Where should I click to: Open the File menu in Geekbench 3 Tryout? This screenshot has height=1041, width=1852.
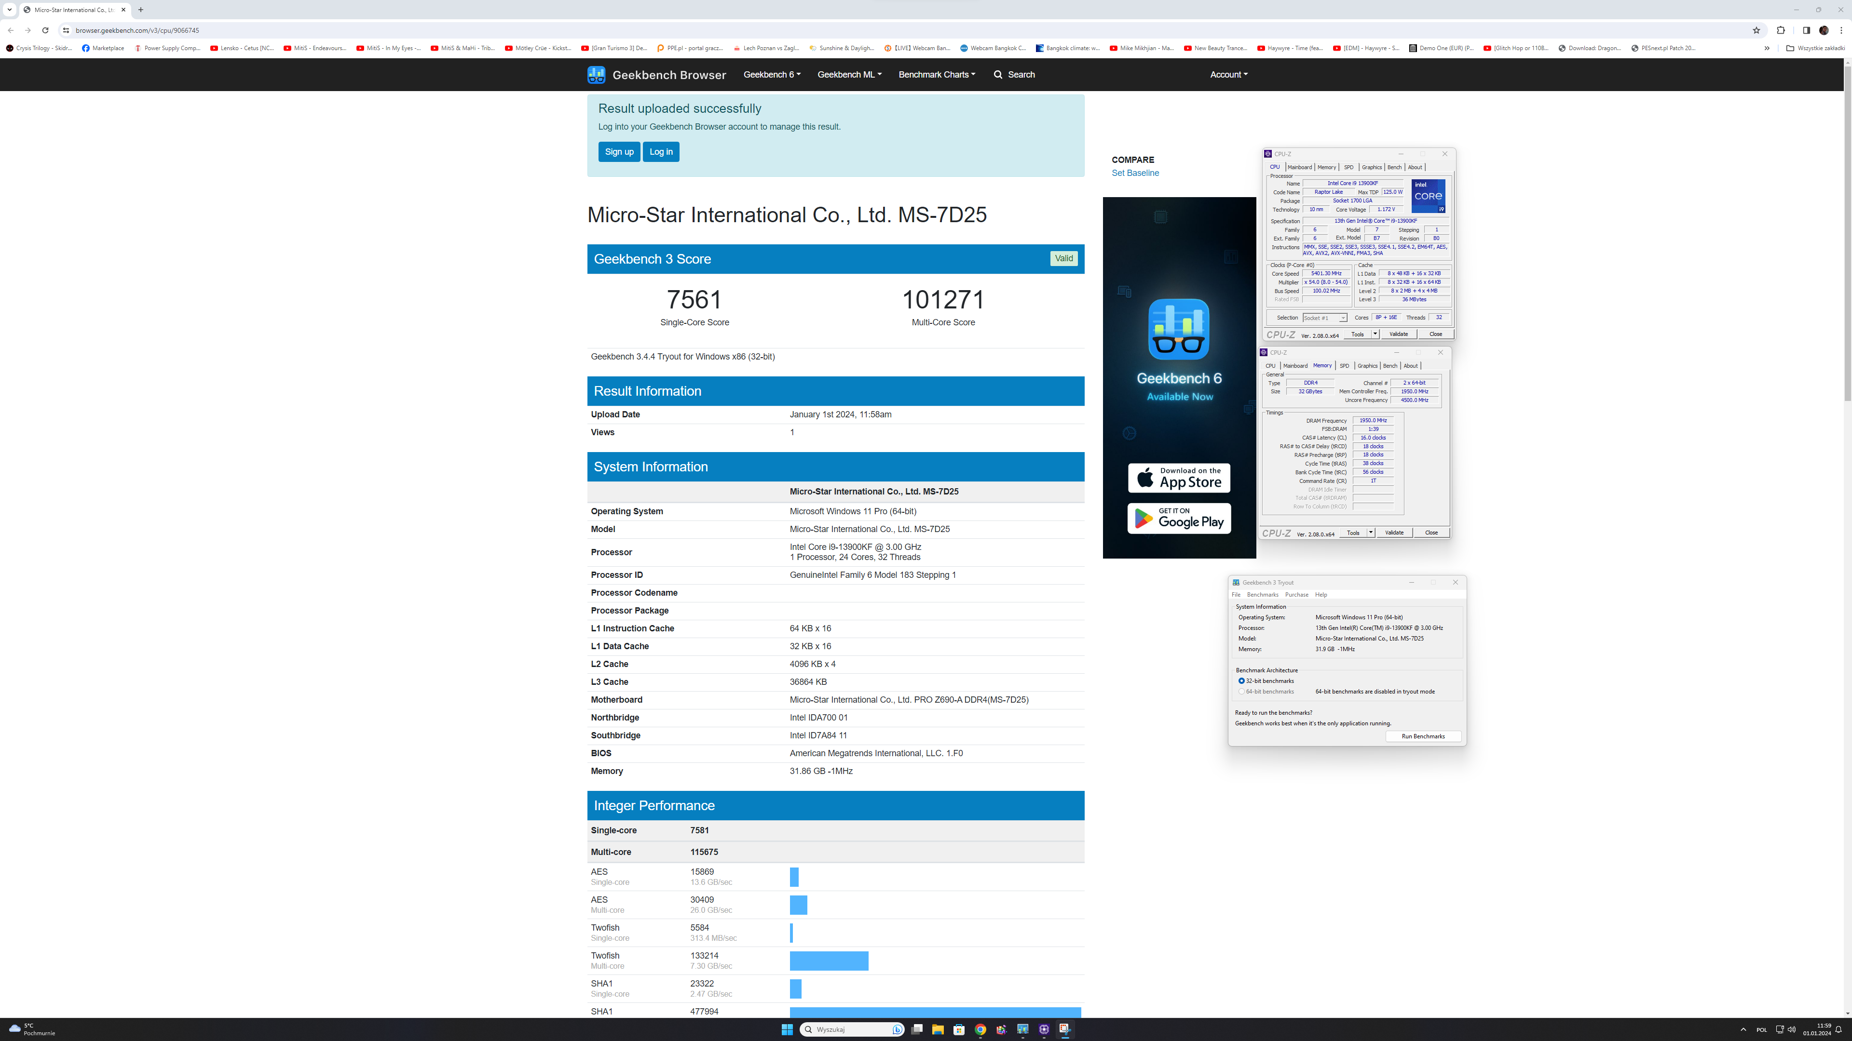pos(1236,595)
